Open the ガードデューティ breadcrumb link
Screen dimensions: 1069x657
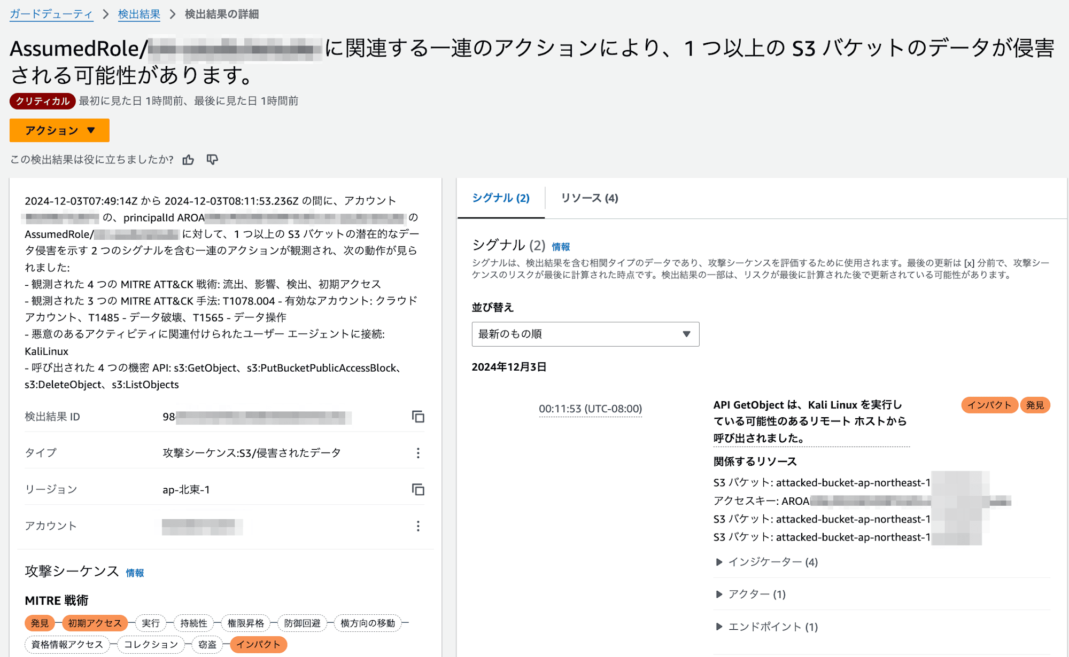(x=51, y=14)
